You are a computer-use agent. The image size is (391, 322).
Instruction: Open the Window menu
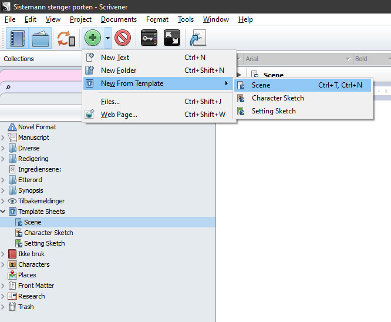coord(216,19)
